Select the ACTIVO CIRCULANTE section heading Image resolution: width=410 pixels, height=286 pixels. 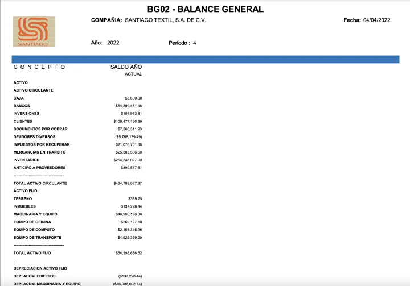(34, 90)
